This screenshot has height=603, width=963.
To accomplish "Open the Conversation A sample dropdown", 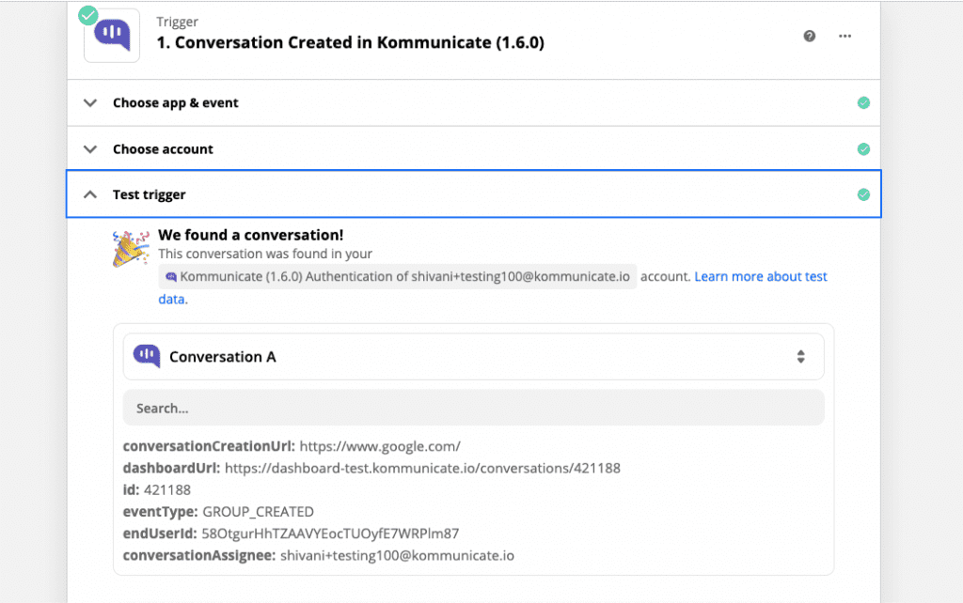I will [x=474, y=356].
